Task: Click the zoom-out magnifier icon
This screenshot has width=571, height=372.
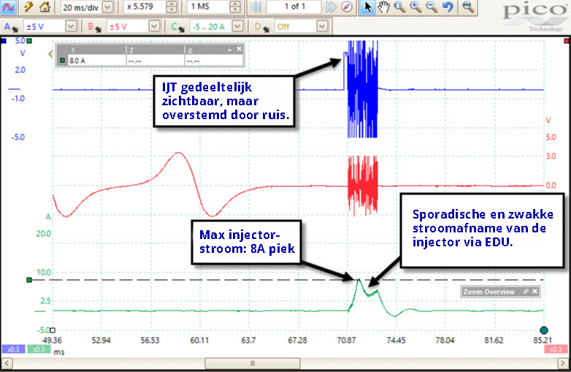Action: (432, 7)
